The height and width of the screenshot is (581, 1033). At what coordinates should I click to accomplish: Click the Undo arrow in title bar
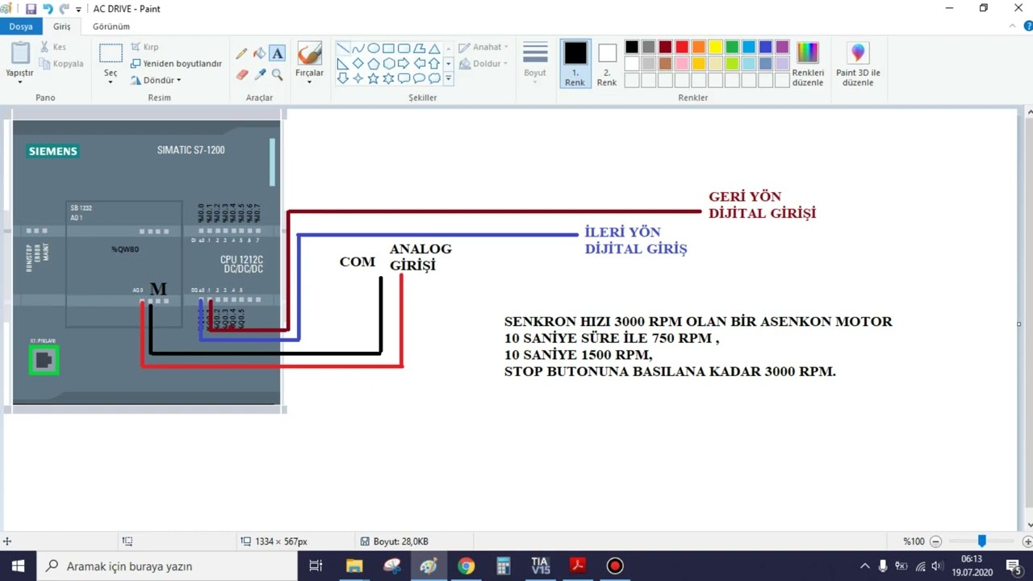(48, 9)
